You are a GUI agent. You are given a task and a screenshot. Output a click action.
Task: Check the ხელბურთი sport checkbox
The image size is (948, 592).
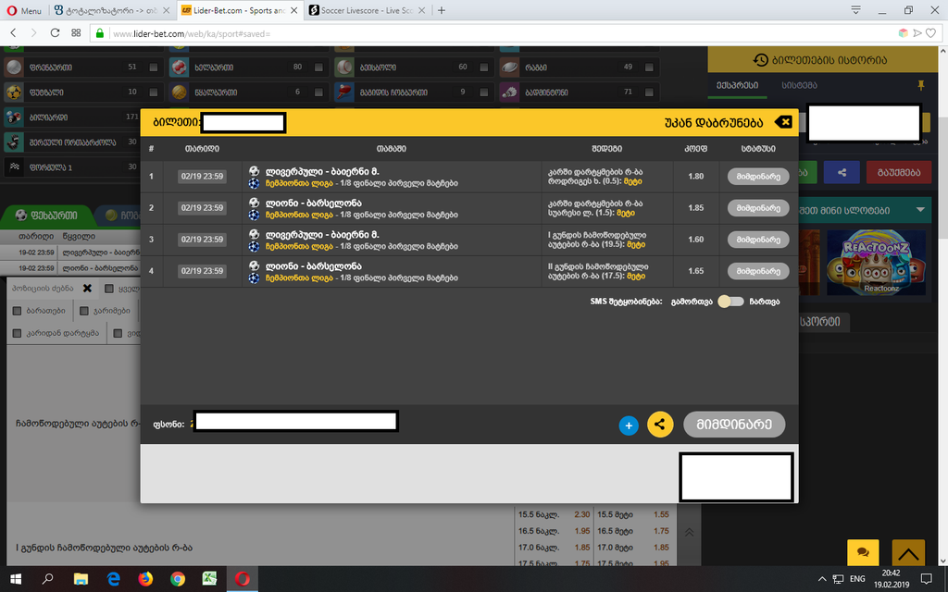click(318, 67)
